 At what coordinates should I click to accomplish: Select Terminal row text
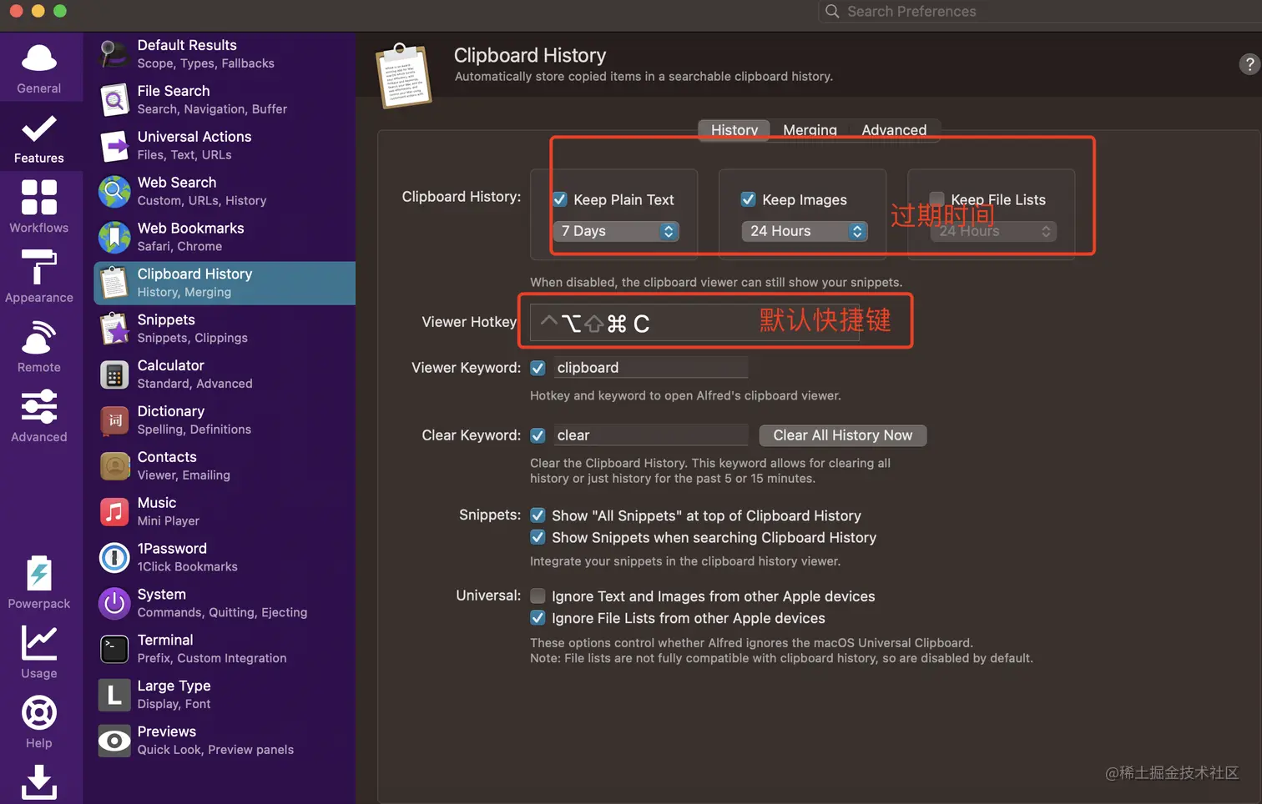(x=212, y=649)
